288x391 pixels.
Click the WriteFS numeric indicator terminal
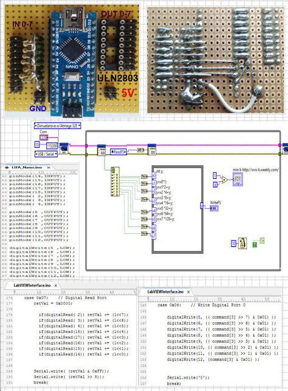click(214, 208)
